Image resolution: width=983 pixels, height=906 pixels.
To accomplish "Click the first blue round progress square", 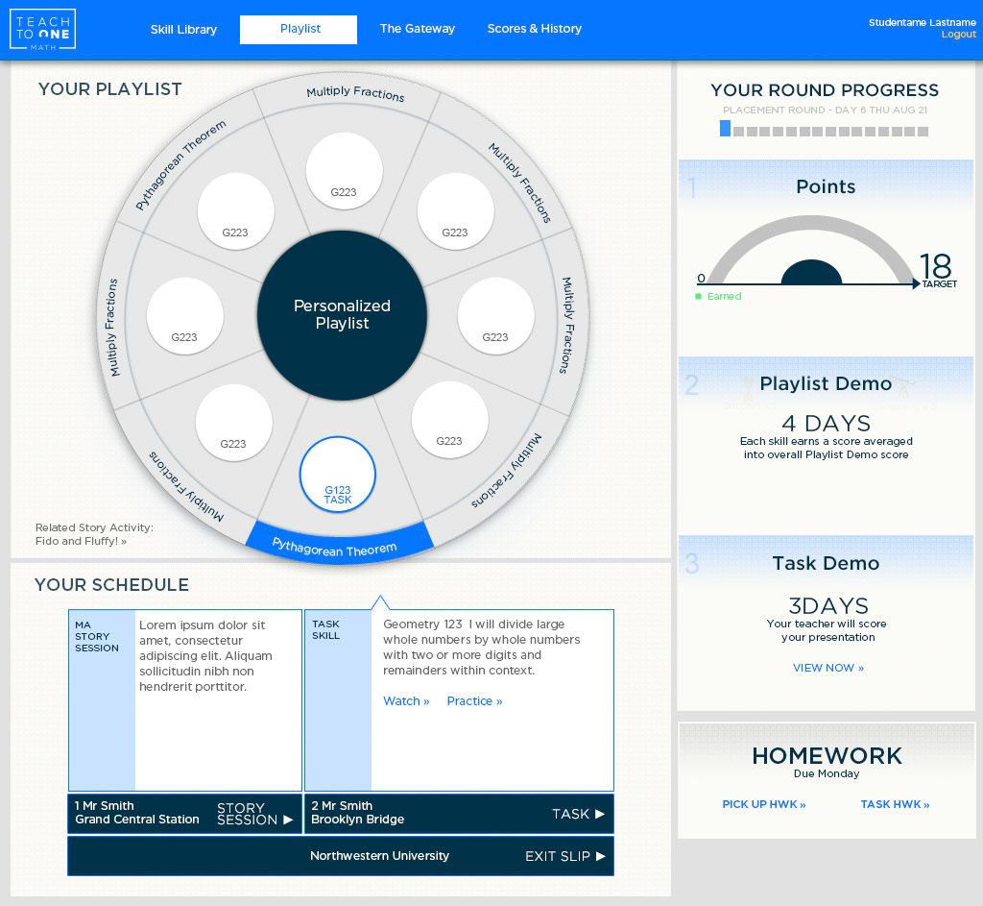I will pyautogui.click(x=726, y=128).
